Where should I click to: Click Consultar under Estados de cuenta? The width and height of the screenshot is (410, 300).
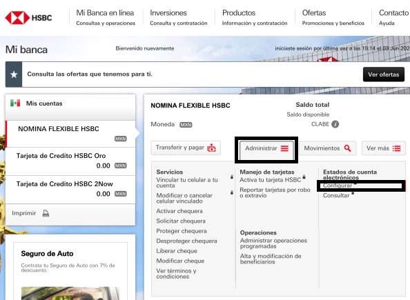pos(336,195)
